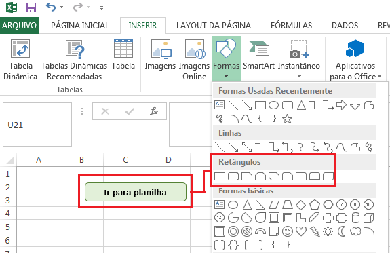Viewport: 390px width, 253px height.
Task: Switch to PÁGINA INICIAL tab
Action: click(x=80, y=25)
